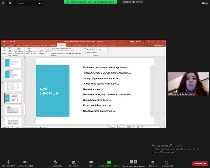The height and width of the screenshot is (168, 210).
Task: Expand Настройки просмотра dropdown
Action: 133,2
